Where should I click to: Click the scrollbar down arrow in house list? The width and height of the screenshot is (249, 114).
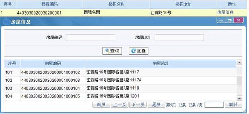[239, 99]
